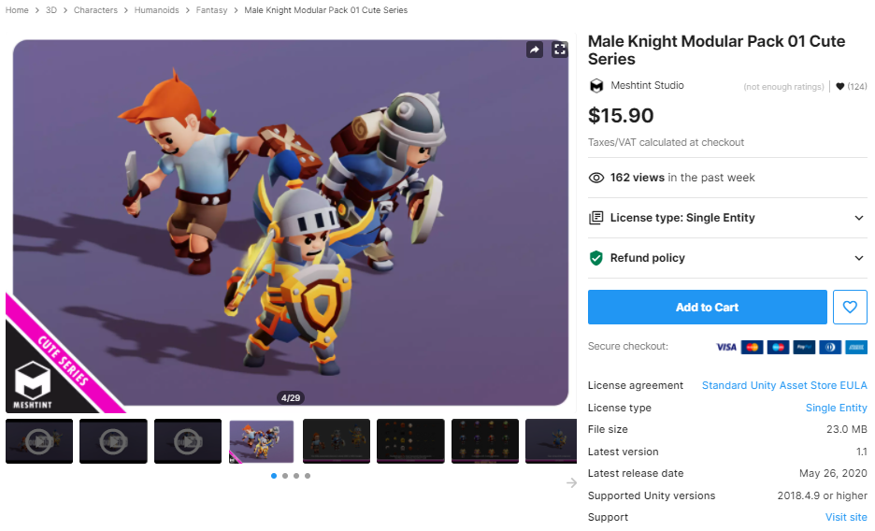
Task: Click the share arrow icon on preview image
Action: pos(535,50)
